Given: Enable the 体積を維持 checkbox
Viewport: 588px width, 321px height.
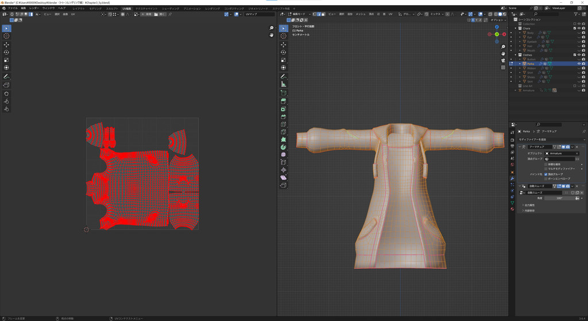Looking at the screenshot, I should pyautogui.click(x=546, y=165).
